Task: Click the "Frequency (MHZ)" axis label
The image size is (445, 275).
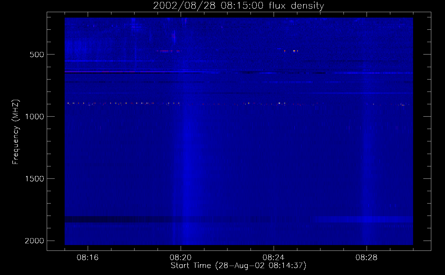Action: (16, 132)
